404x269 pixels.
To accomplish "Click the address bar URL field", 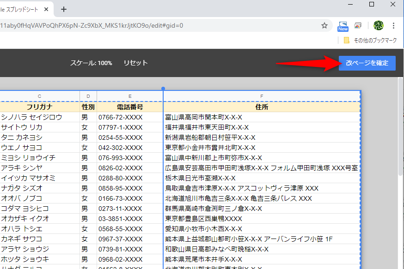I will tap(139, 26).
